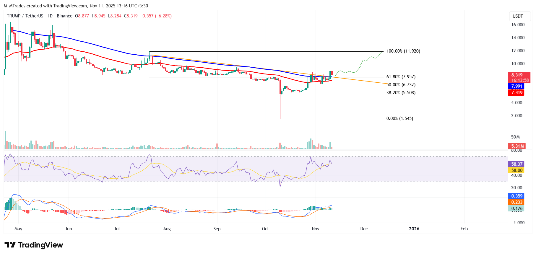Viewport: 536px width, 256px height.
Task: Click the 0.00% (1.545) Fibonacci label
Action: pyautogui.click(x=399, y=118)
